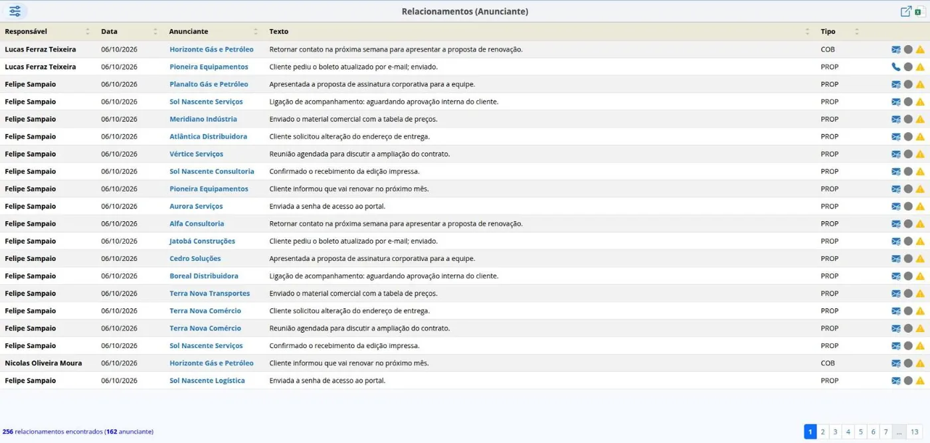Click warning icon in Meridiano Indústria row
The width and height of the screenshot is (930, 443).
(920, 120)
